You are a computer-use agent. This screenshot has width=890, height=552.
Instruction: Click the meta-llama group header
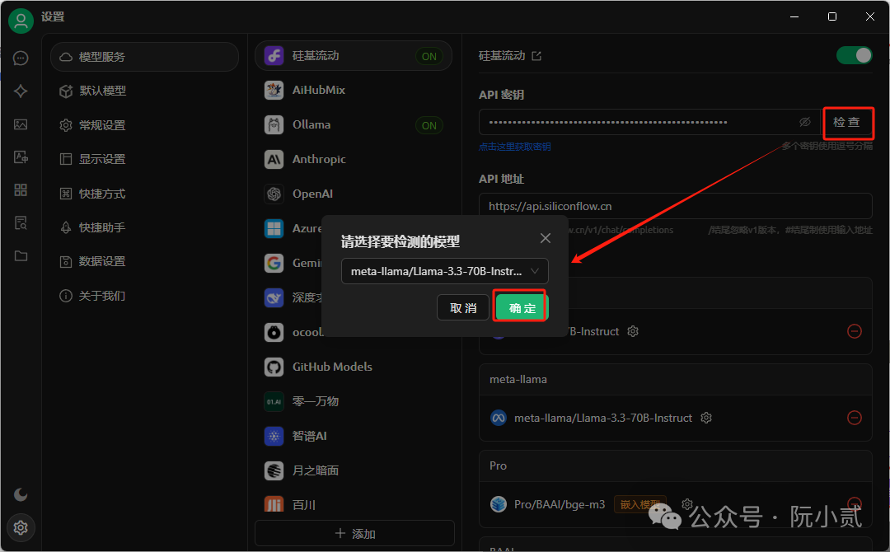pyautogui.click(x=676, y=380)
